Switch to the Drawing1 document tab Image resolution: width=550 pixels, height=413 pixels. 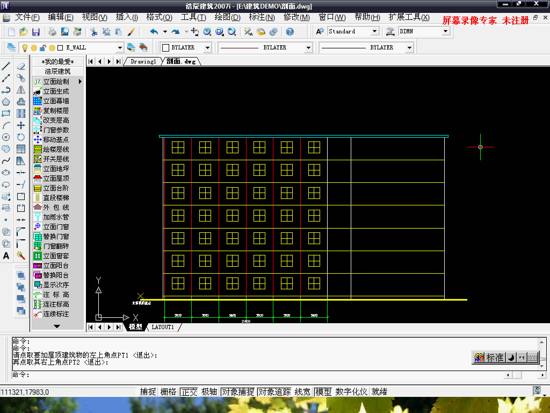142,61
